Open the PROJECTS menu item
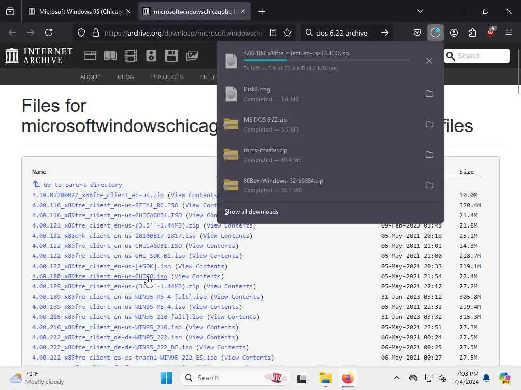 tap(167, 77)
